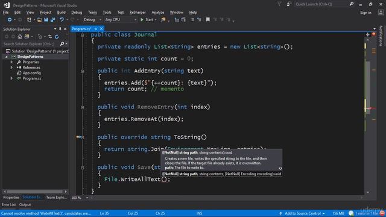386x217 pixels.
Task: Click the Pending Changes Filter icon in Solution Explorer
Action: 40,37
